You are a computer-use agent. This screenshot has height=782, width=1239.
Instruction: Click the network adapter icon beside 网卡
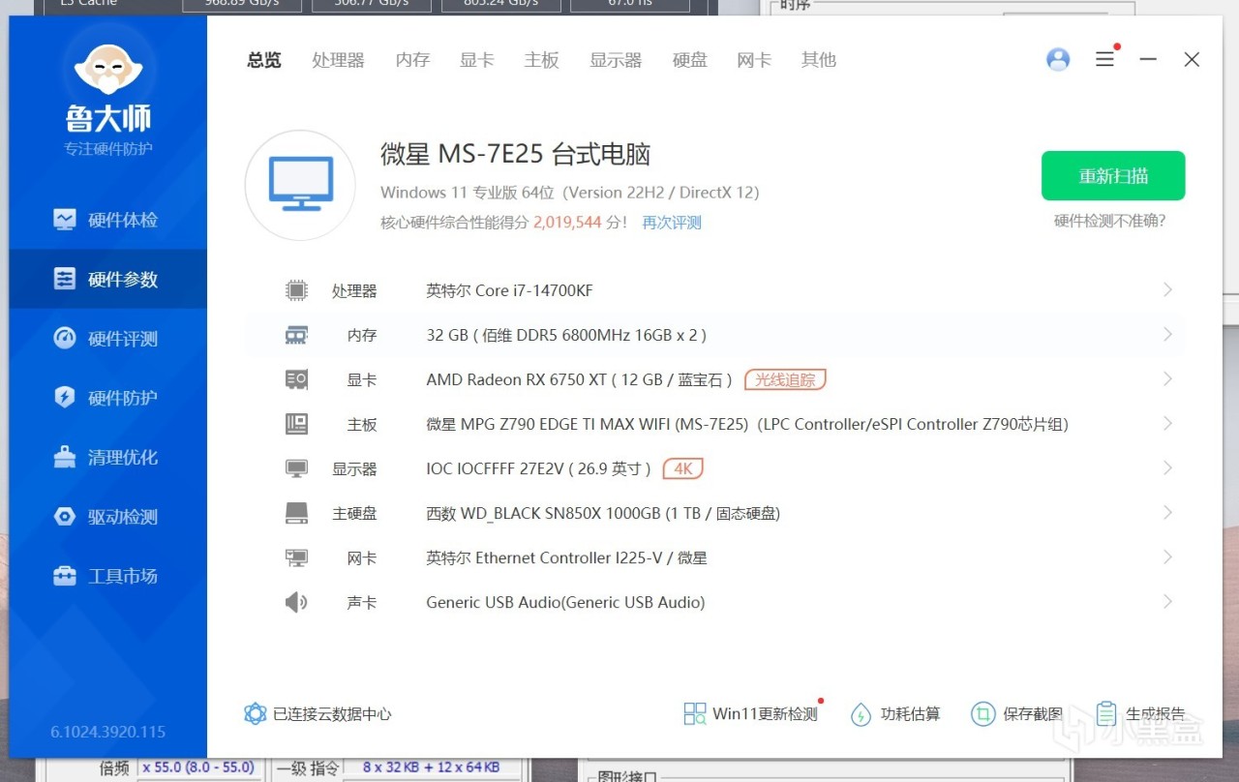[296, 557]
